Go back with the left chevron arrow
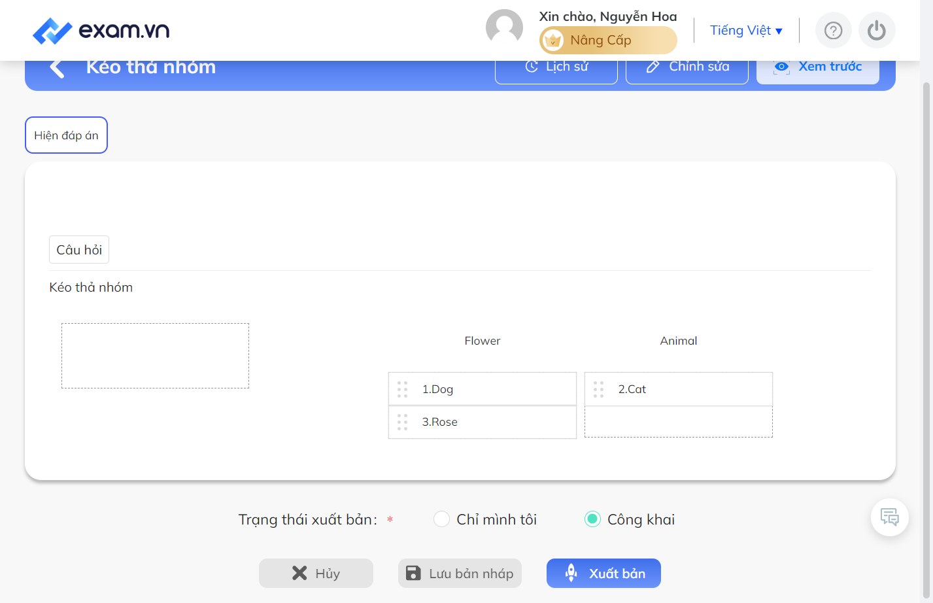 (x=57, y=68)
